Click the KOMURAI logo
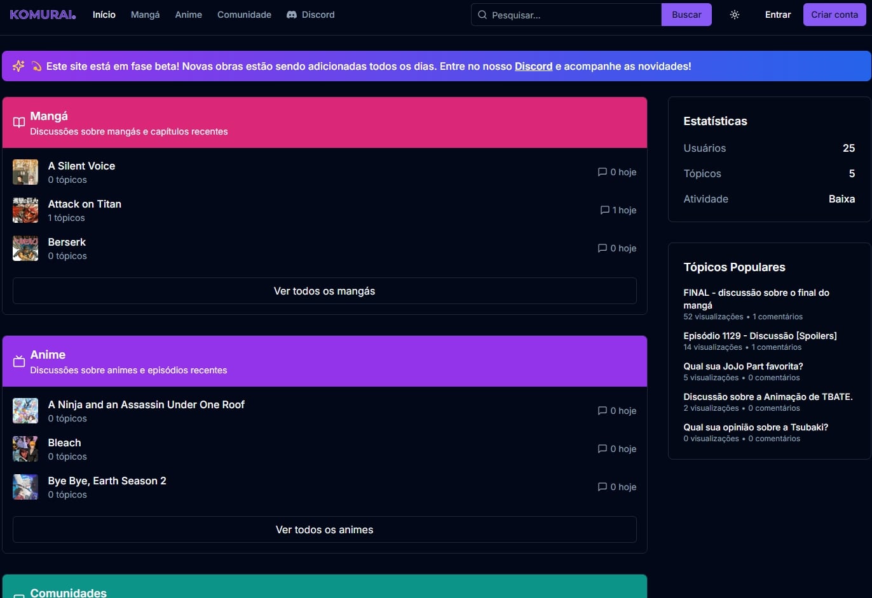 43,15
